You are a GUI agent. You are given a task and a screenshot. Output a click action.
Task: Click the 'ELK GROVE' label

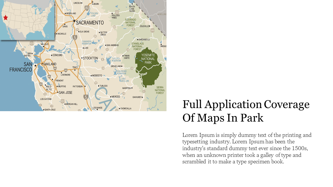point(85,32)
